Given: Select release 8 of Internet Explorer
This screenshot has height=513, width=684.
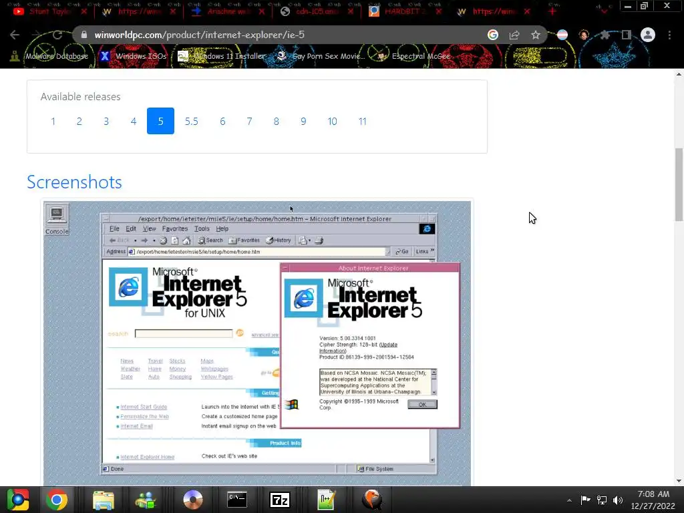Looking at the screenshot, I should 276,122.
